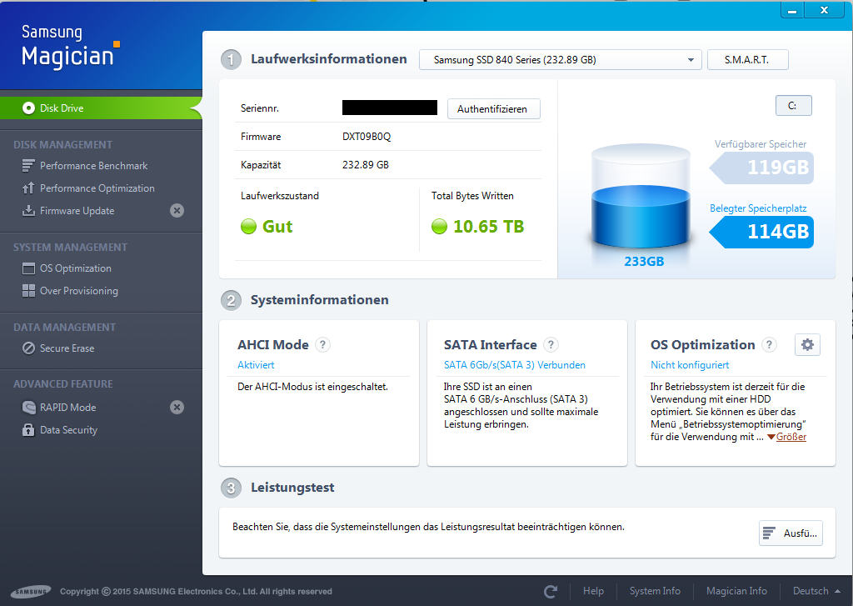Click the help icon next to AHCI Mode
Viewport: 853px width, 606px height.
(x=322, y=344)
